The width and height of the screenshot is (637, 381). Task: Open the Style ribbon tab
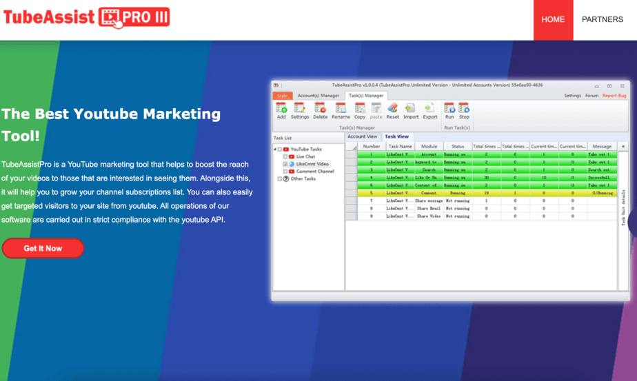[283, 96]
